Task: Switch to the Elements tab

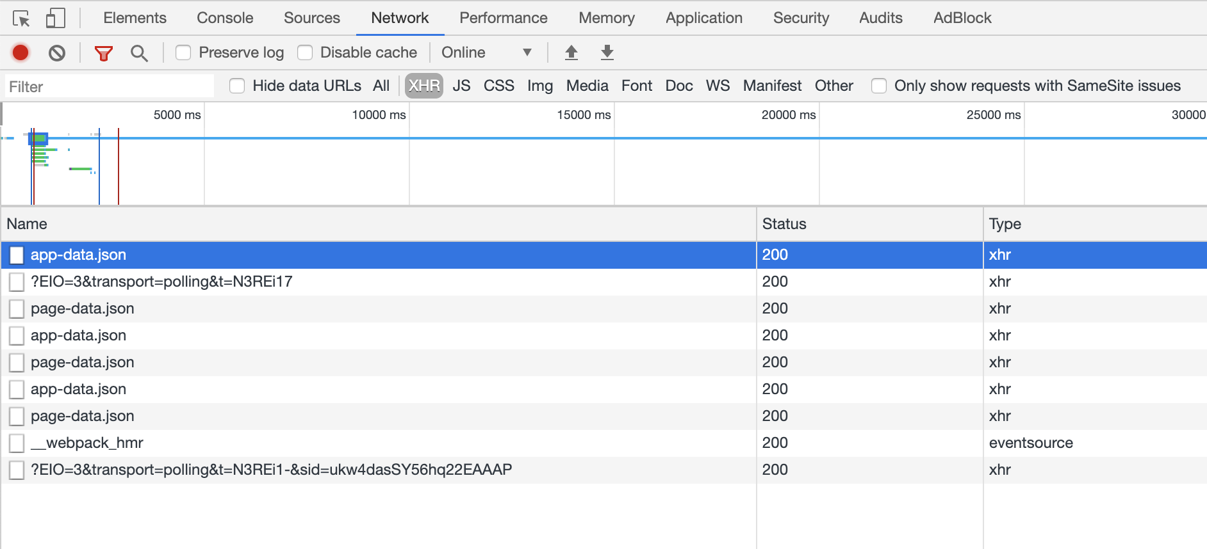Action: (x=135, y=18)
